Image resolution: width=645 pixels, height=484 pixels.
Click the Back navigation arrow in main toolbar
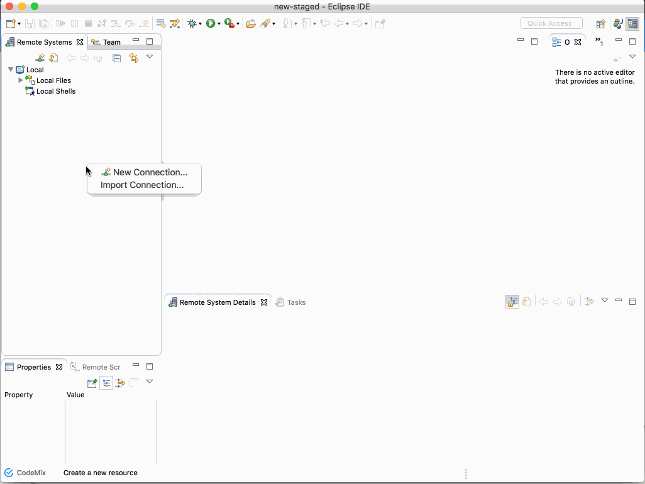pyautogui.click(x=339, y=23)
